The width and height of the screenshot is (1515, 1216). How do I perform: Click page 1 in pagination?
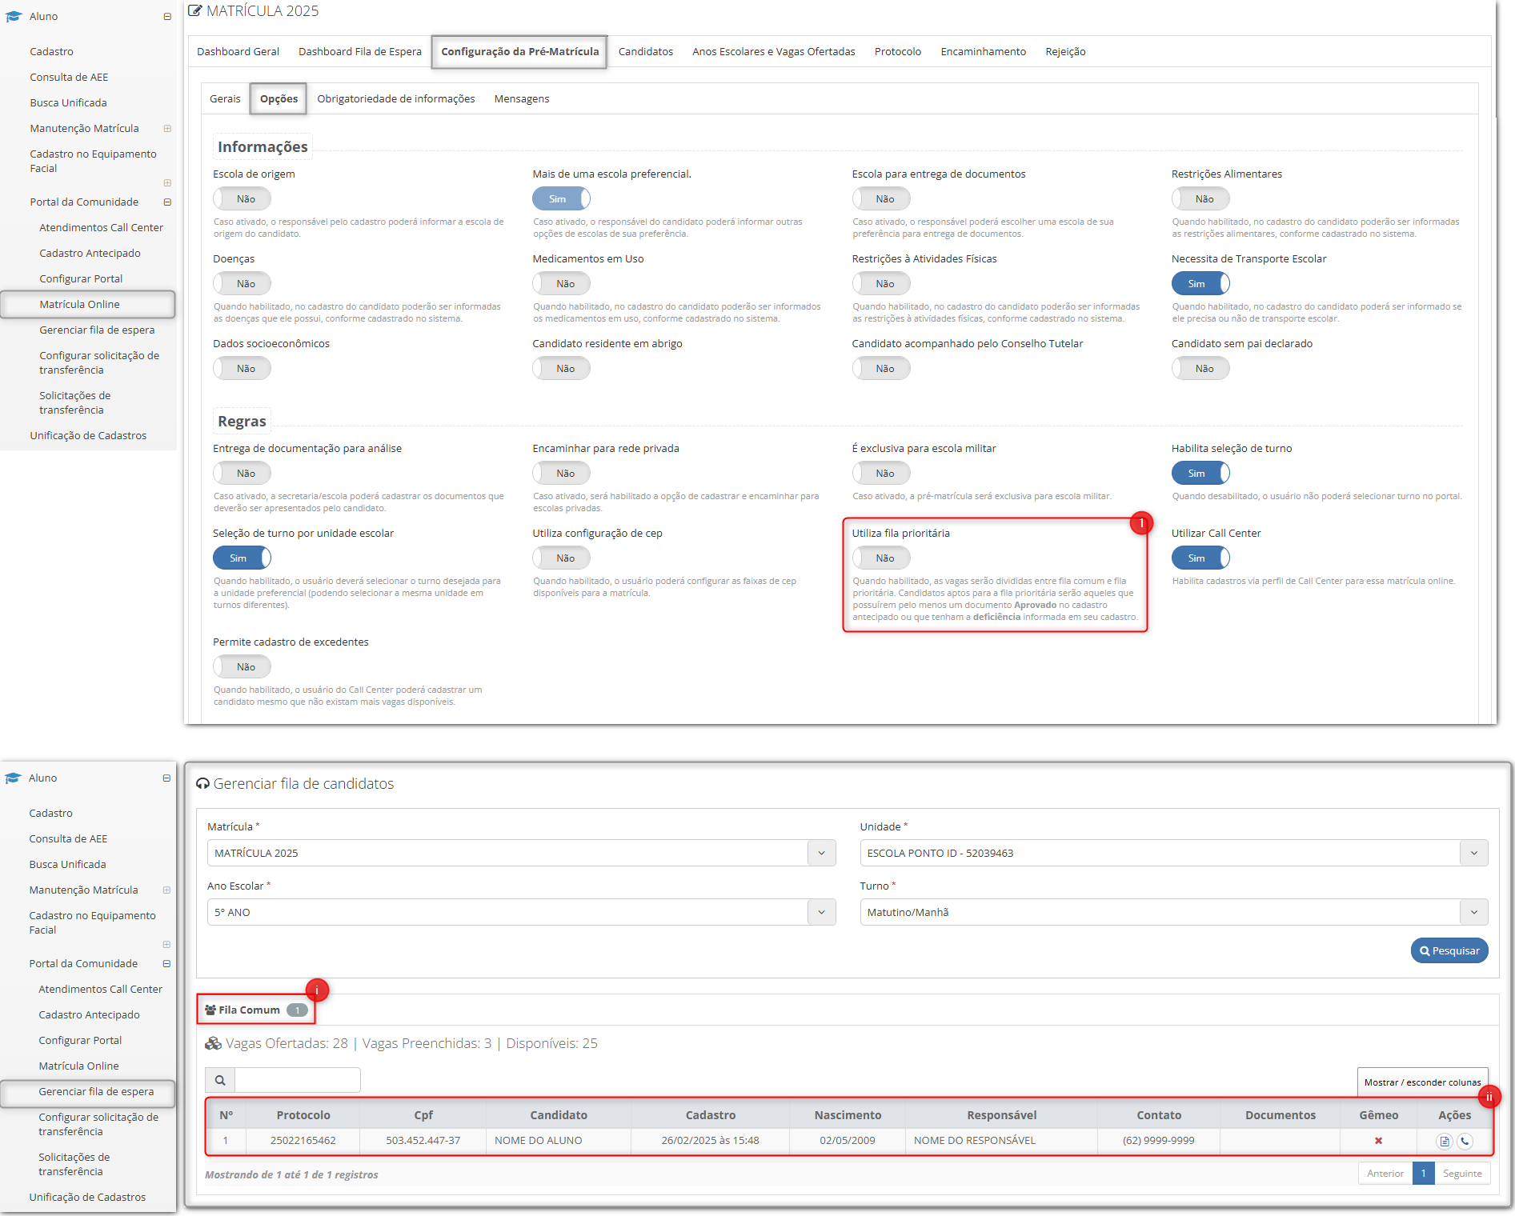tap(1424, 1173)
